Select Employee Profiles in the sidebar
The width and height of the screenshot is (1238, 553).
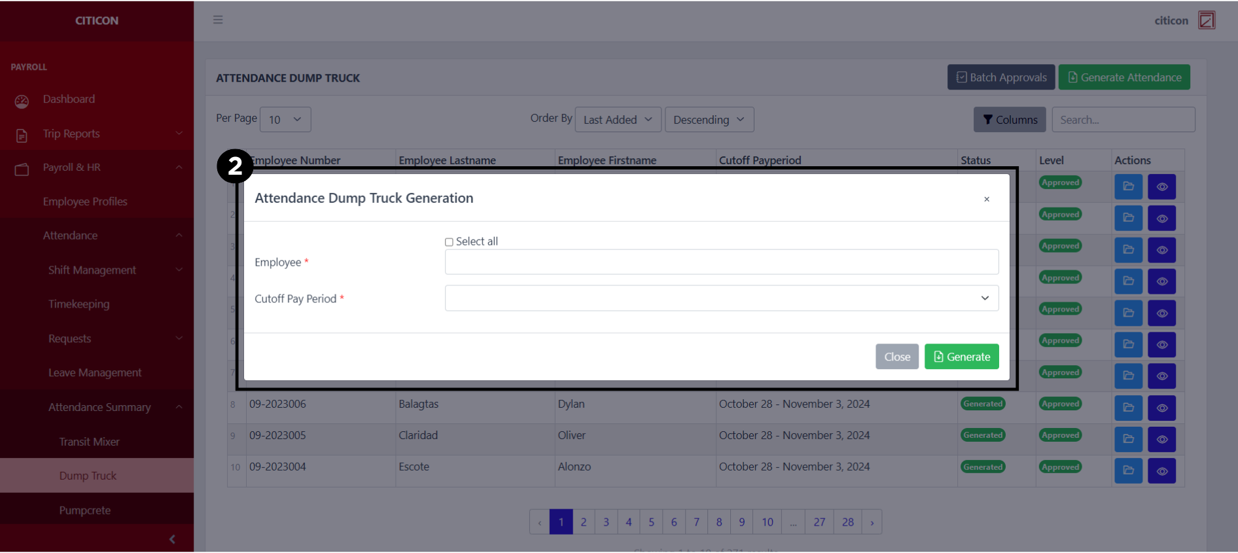85,202
